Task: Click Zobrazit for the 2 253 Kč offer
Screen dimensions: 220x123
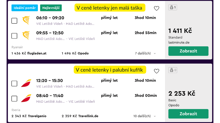Action: pos(188,114)
